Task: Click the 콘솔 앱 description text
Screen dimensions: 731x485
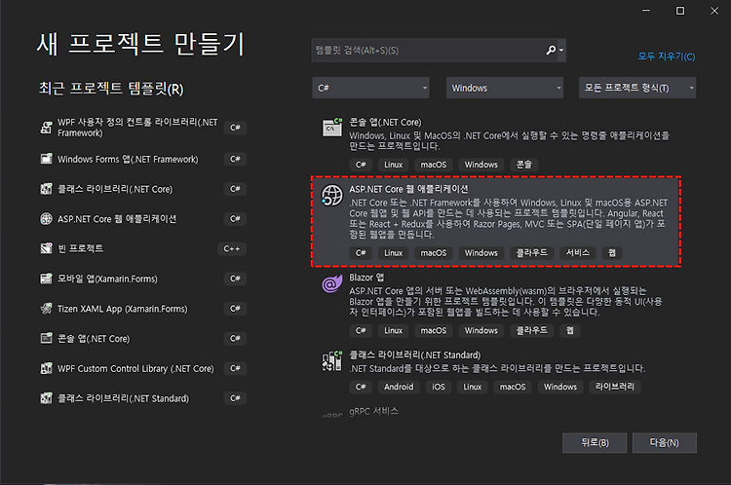Action: 509,140
